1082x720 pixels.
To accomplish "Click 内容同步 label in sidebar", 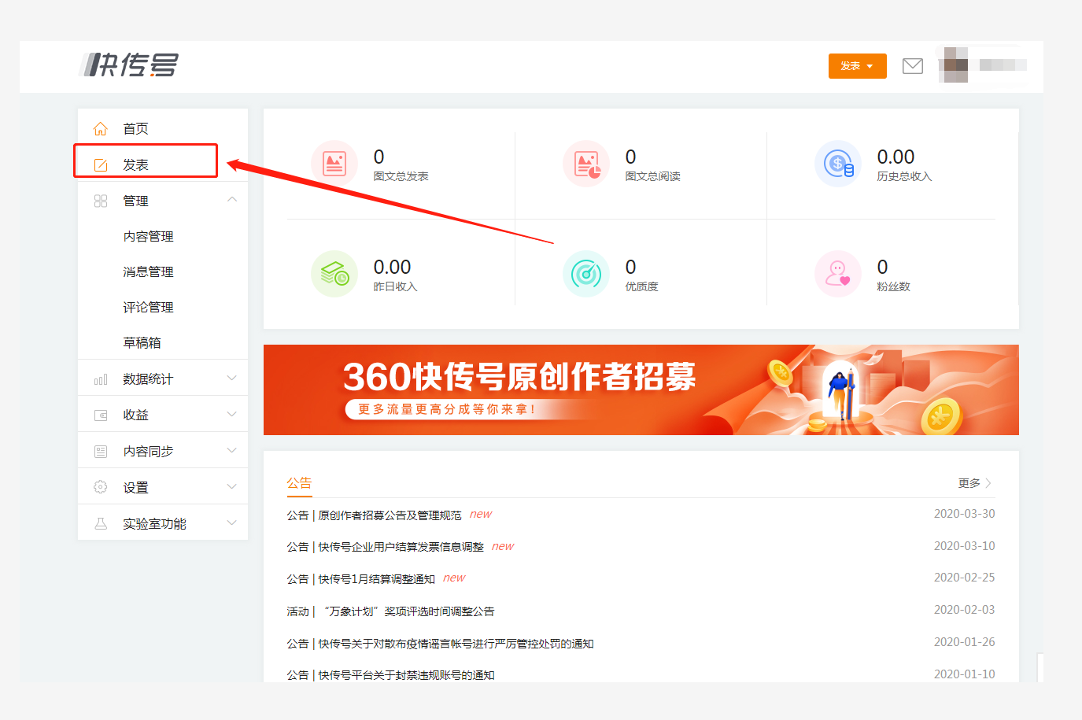I will tap(149, 451).
